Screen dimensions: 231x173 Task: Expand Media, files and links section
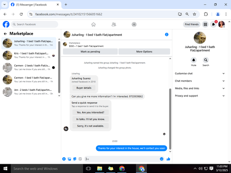click(x=200, y=88)
